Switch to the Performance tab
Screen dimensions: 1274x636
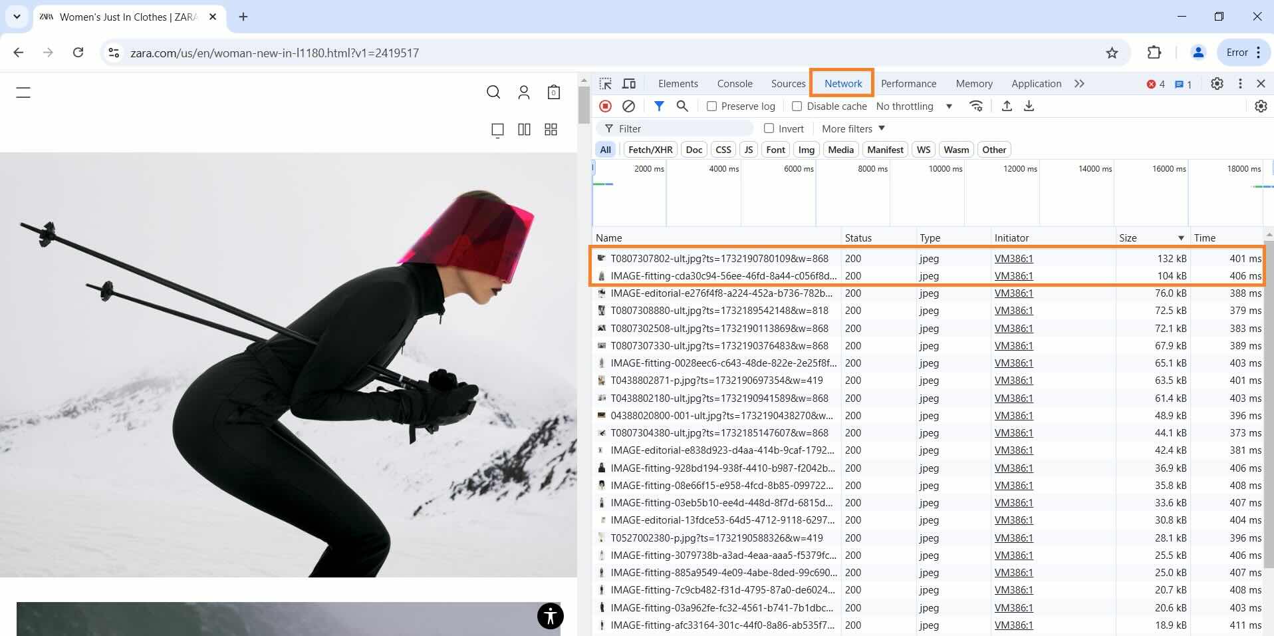tap(908, 83)
